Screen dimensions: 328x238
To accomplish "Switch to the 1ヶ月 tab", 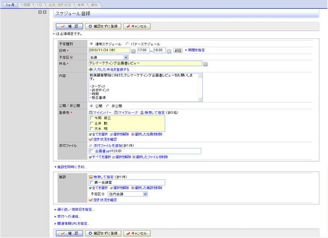I will (x=10, y=5).
